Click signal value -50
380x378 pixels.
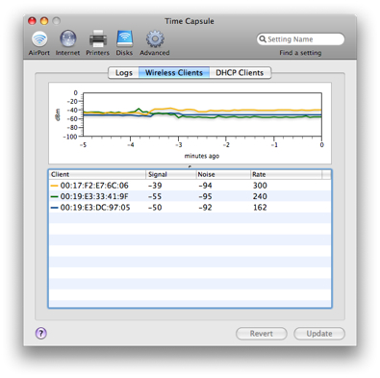coord(155,208)
